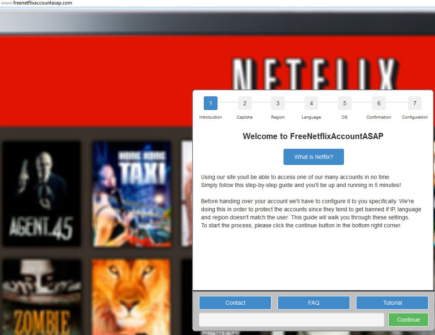Go to step 4 Language
435x335 pixels.
(x=311, y=103)
